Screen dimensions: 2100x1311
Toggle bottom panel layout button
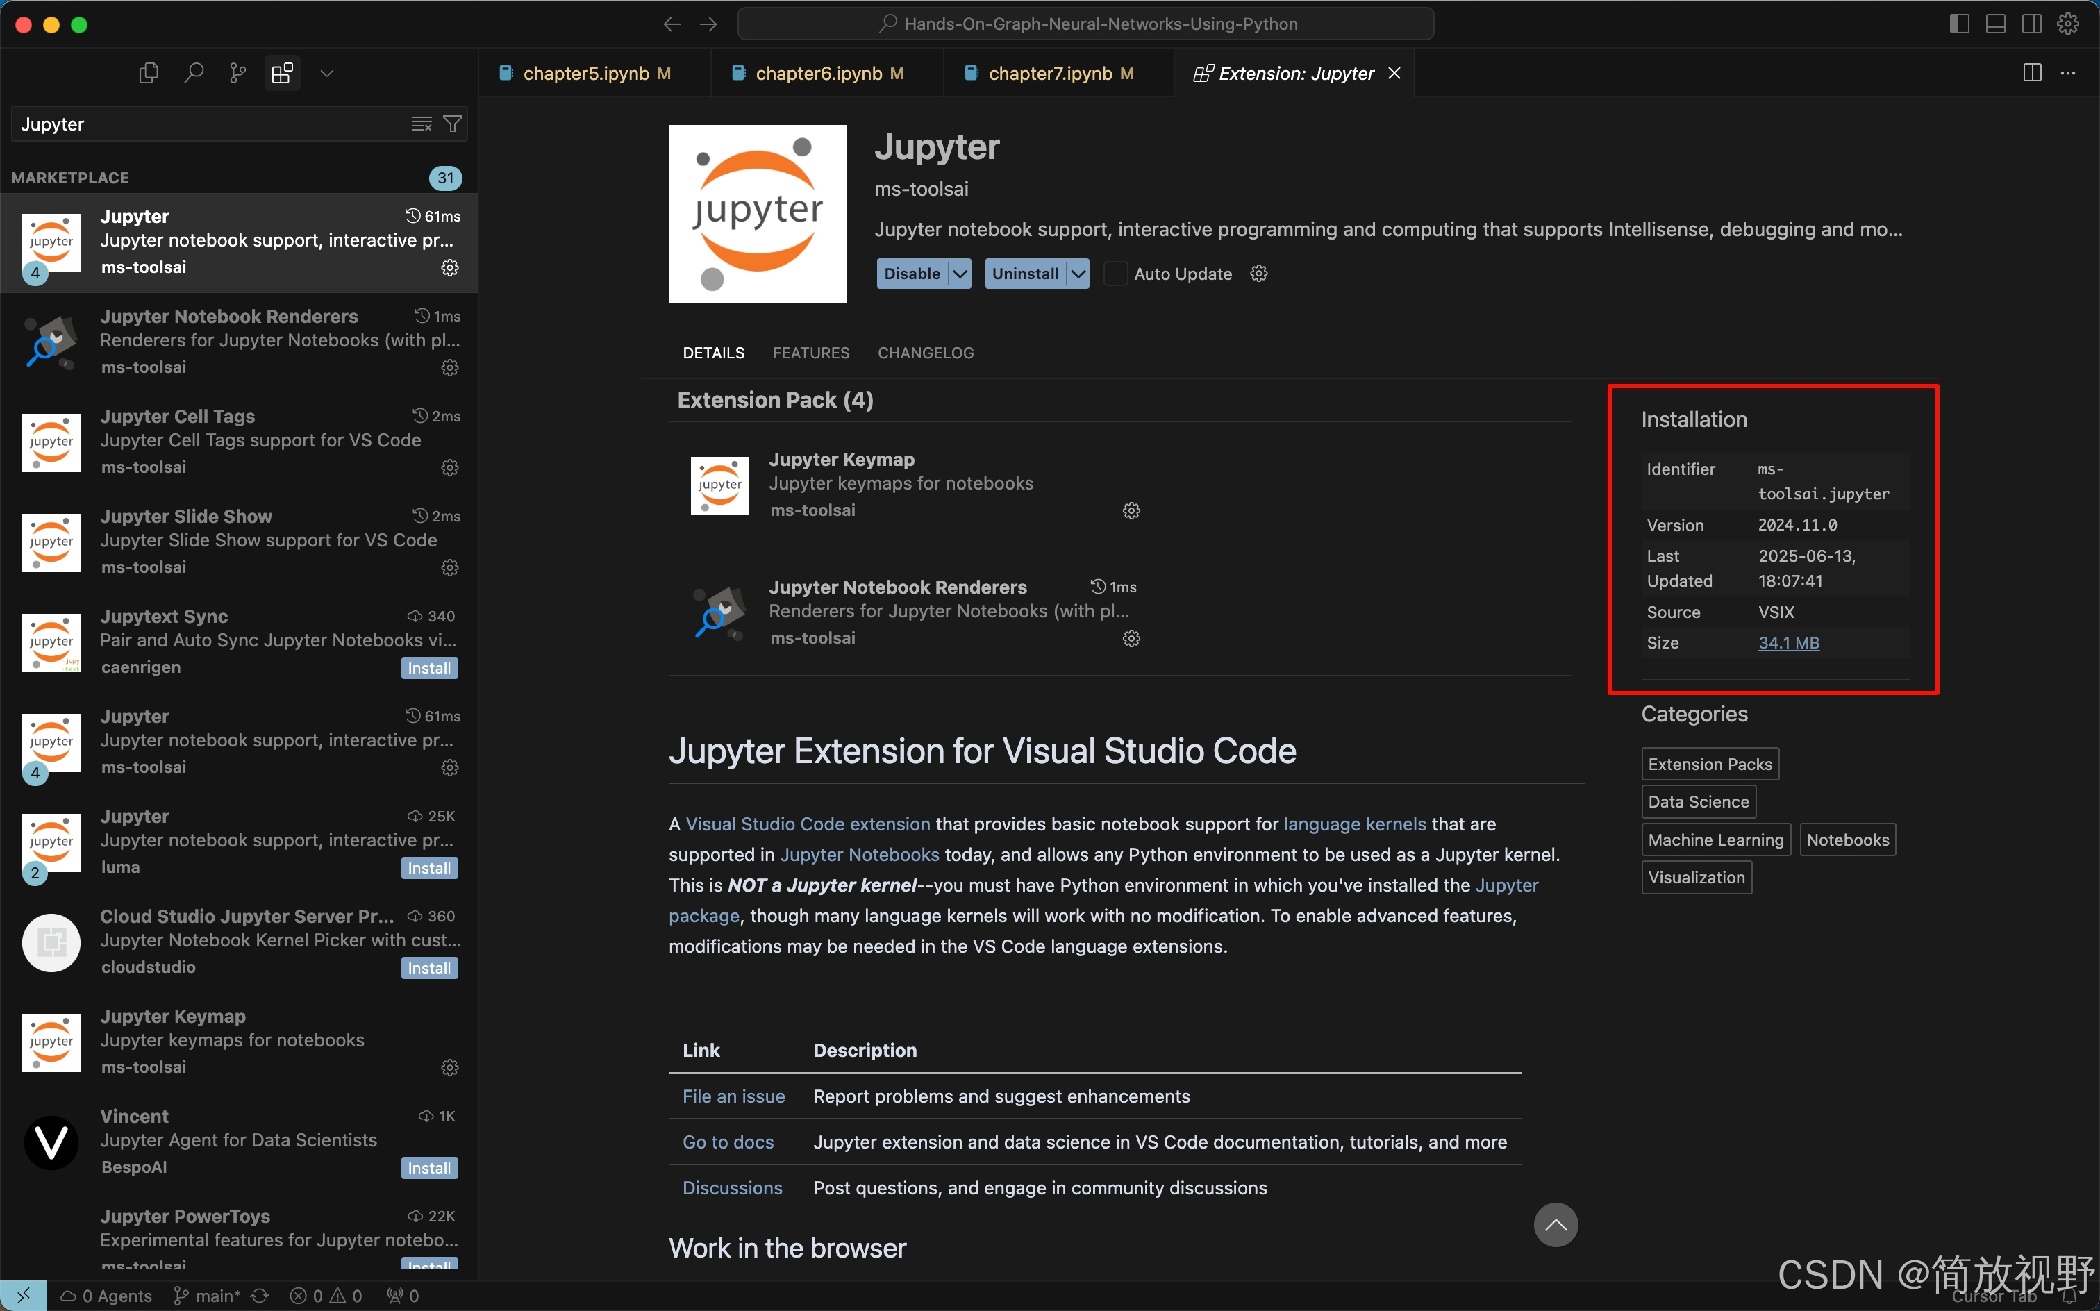point(1995,24)
